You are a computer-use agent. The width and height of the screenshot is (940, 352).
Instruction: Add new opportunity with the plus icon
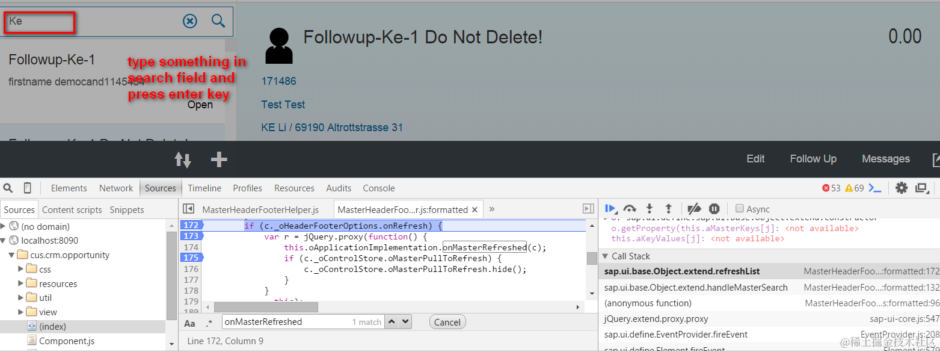pos(219,159)
